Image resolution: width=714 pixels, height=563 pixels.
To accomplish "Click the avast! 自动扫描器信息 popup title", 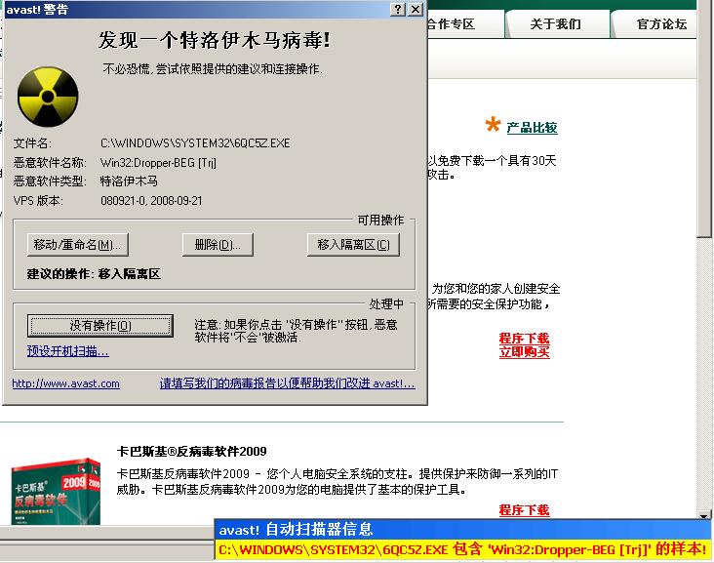I will click(x=296, y=529).
